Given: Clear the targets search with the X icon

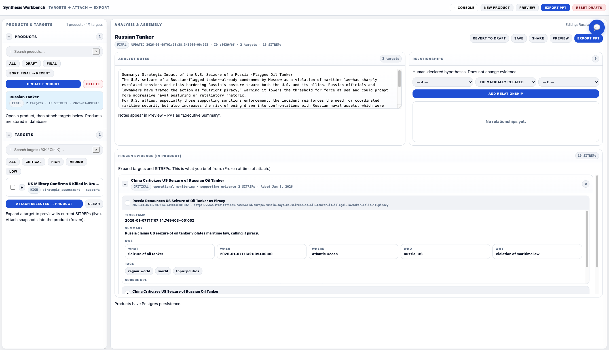Looking at the screenshot, I should (96, 150).
